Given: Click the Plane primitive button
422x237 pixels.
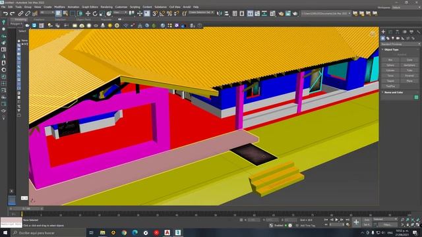Looking at the screenshot, I should click(x=409, y=81).
